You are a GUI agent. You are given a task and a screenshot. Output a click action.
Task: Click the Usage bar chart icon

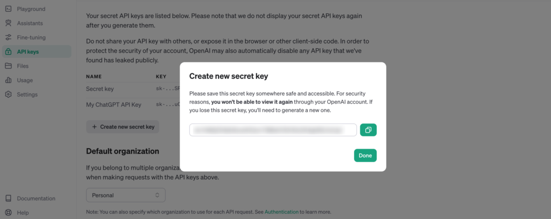(8, 80)
